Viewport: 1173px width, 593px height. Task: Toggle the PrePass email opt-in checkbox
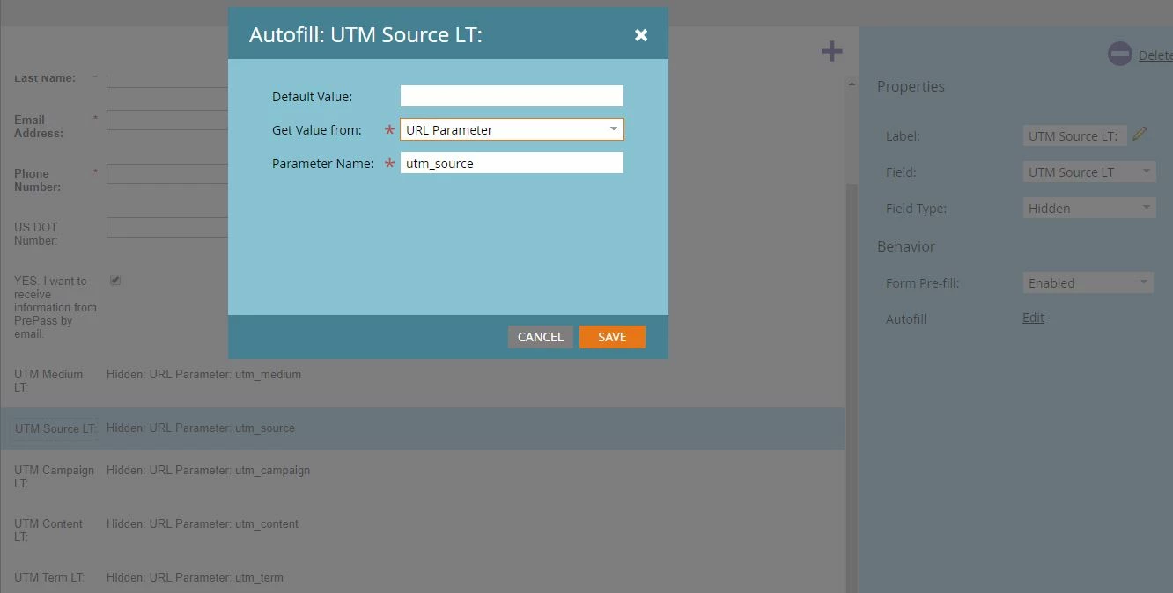click(x=115, y=280)
